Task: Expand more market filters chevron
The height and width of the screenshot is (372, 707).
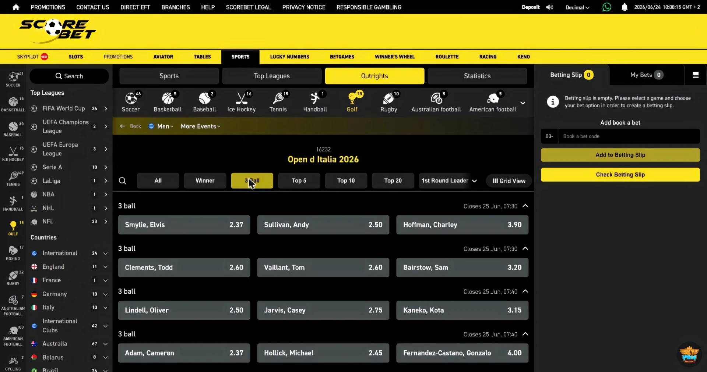Action: [475, 181]
